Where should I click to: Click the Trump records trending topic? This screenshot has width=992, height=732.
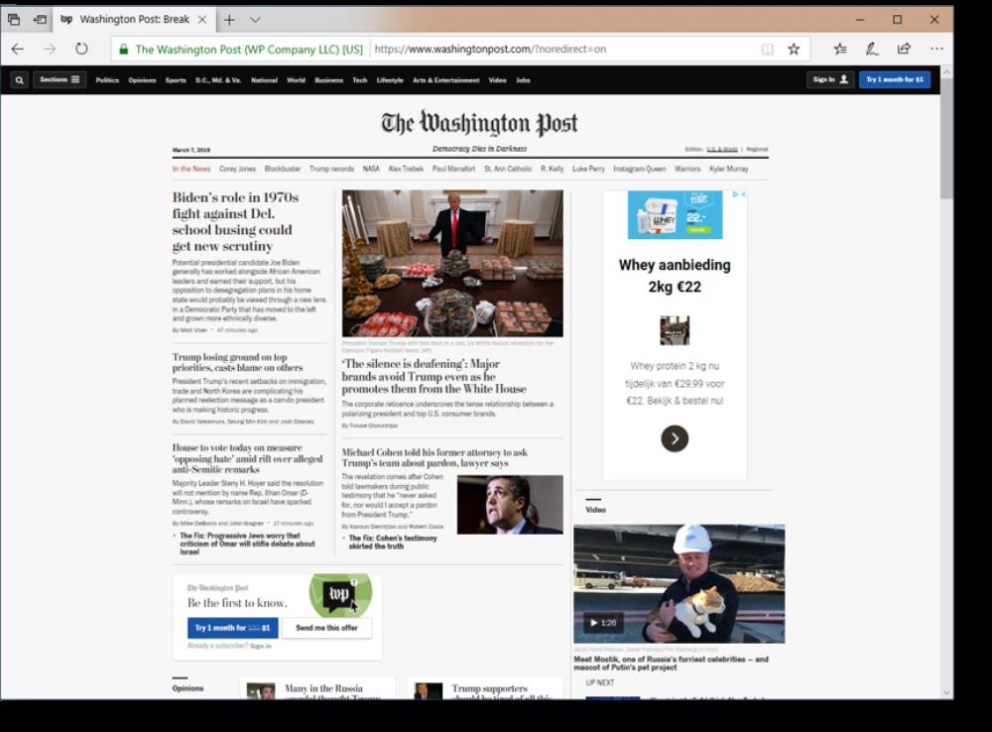click(331, 169)
